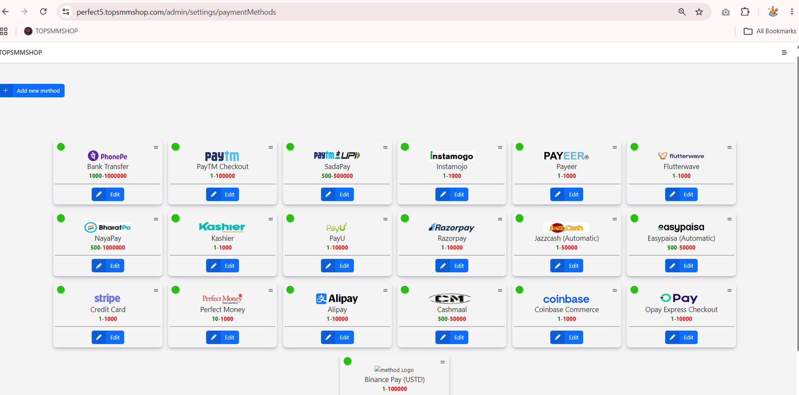Reload the current page

(43, 11)
